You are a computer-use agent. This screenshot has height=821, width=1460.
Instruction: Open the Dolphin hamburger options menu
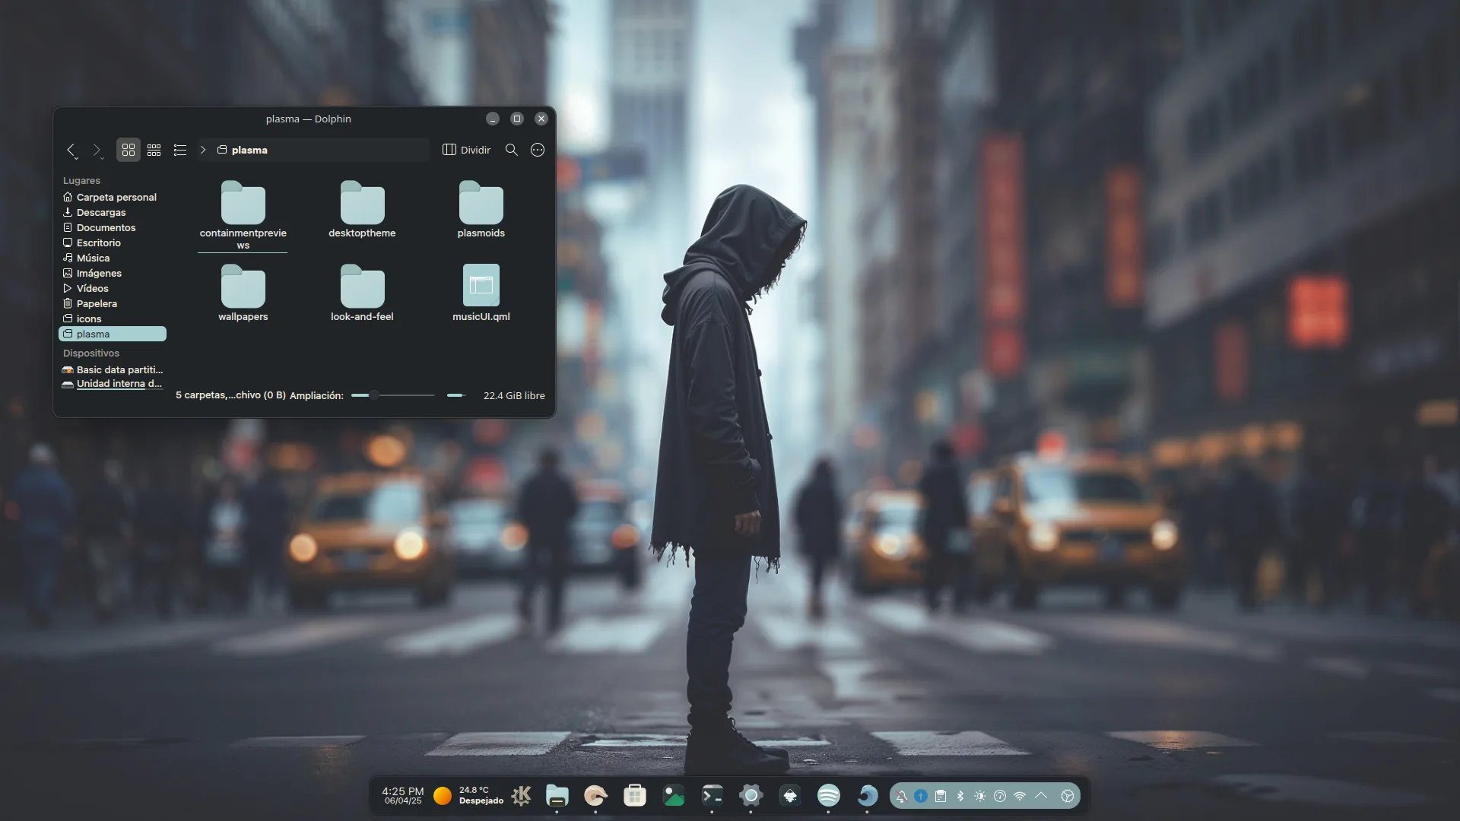[538, 150]
